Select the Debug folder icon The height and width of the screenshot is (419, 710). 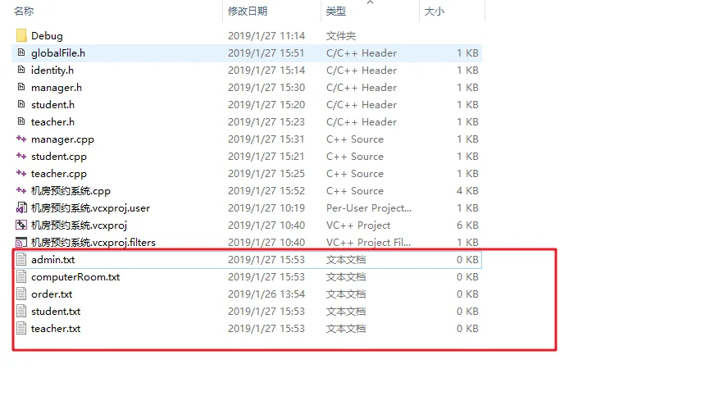[21, 36]
